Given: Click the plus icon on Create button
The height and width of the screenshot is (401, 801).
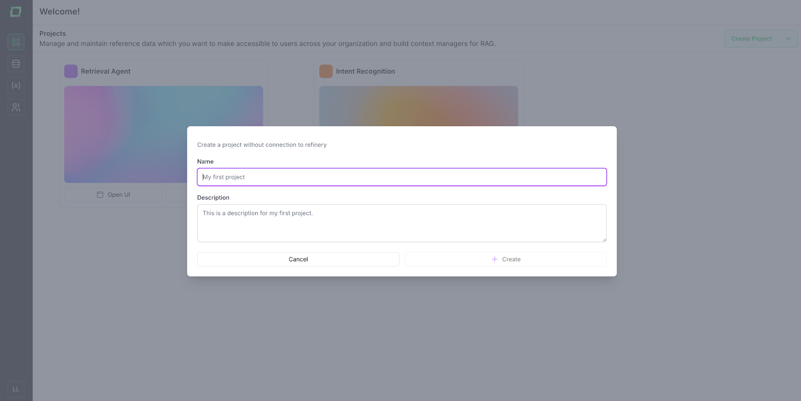Looking at the screenshot, I should (495, 259).
